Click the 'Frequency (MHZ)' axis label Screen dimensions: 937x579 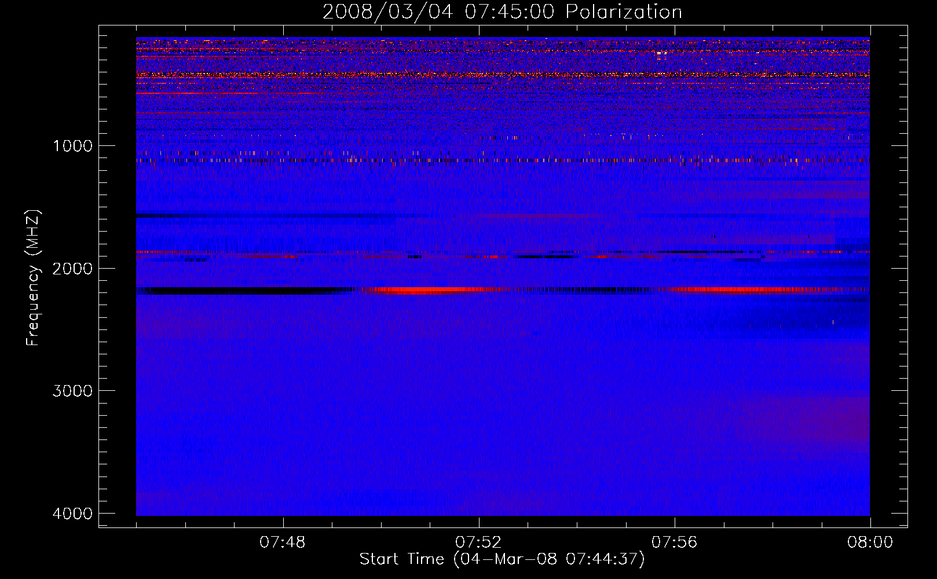[x=34, y=278]
